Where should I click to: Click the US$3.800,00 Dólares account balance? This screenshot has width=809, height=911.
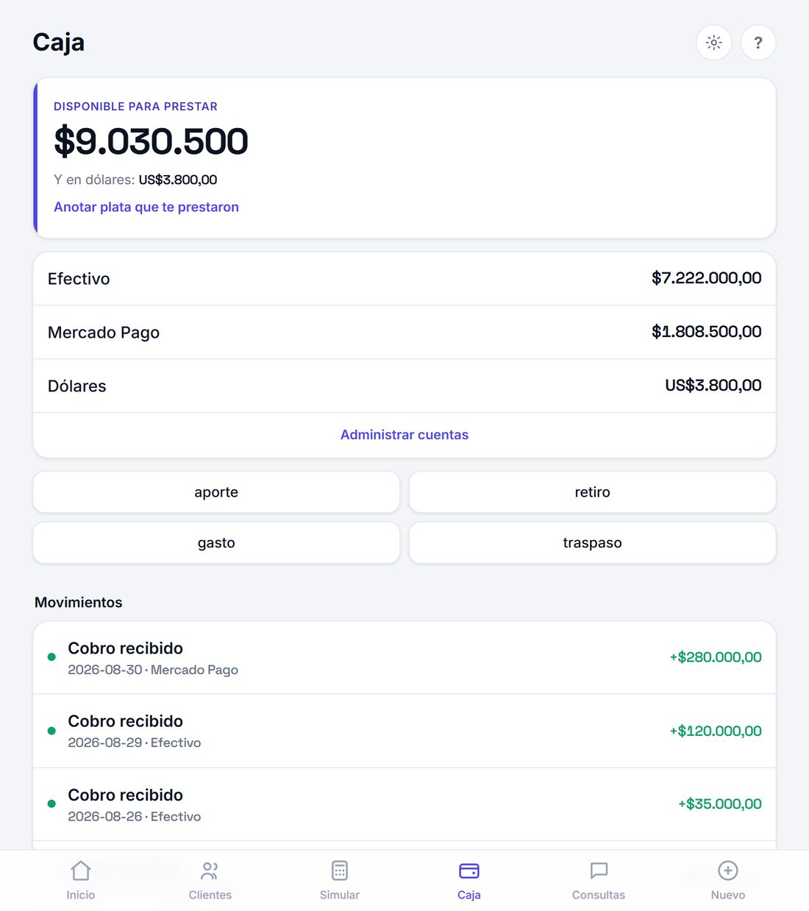(713, 386)
